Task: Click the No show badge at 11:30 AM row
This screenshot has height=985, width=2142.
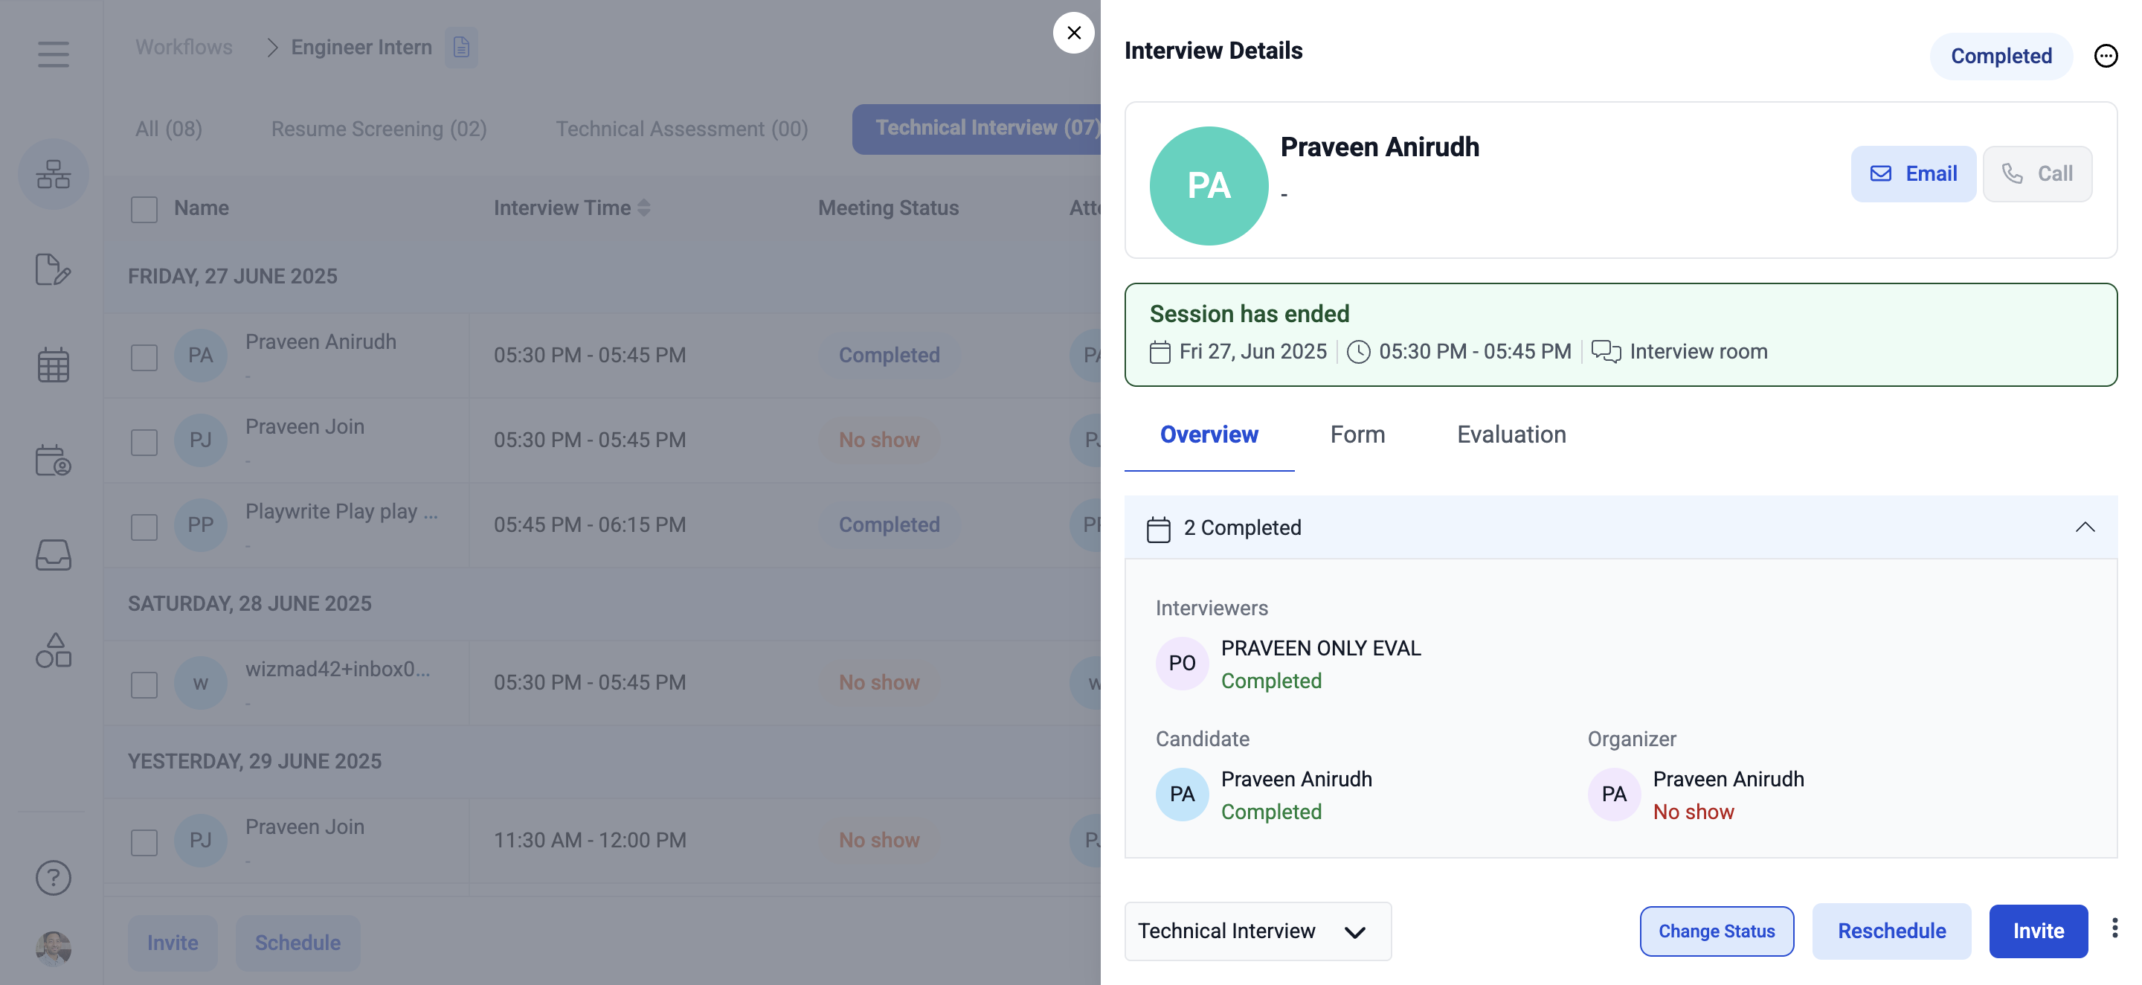Action: point(879,840)
